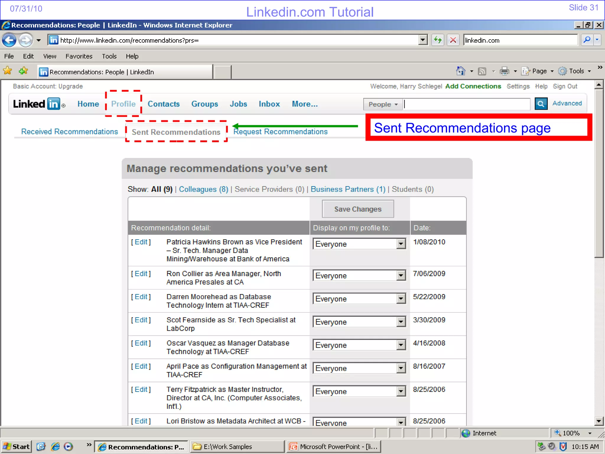The height and width of the screenshot is (454, 605).
Task: Click Edit link for Darren Moorehead
Action: (x=141, y=297)
